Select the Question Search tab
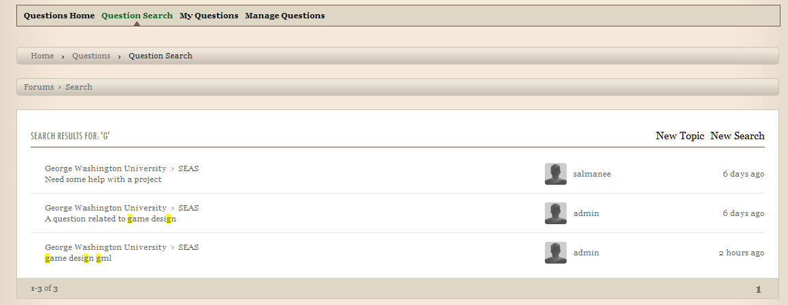 [x=137, y=16]
